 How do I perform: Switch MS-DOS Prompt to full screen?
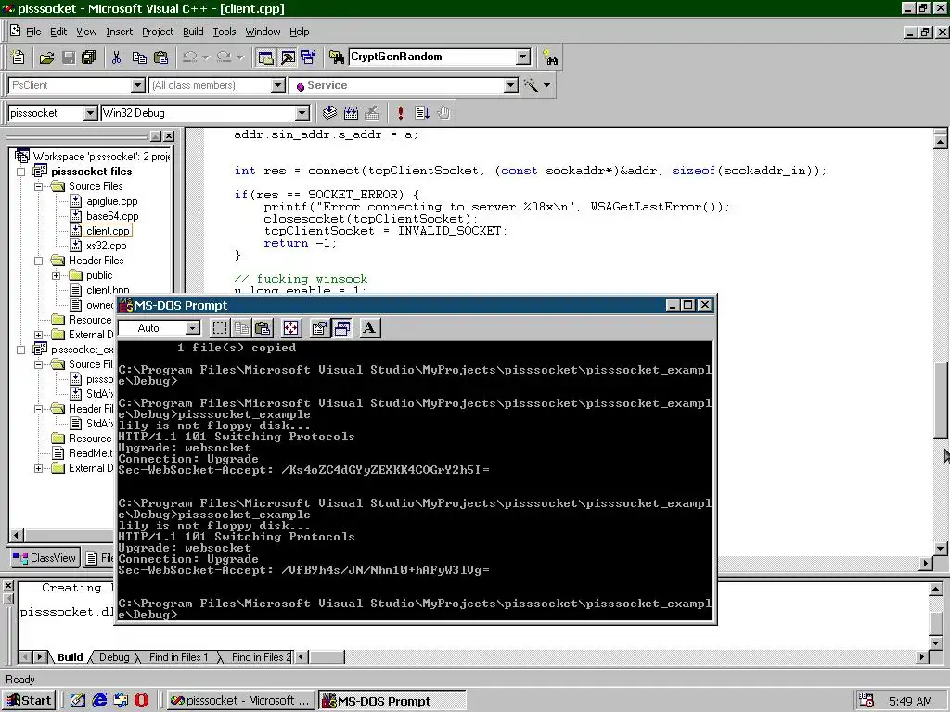pyautogui.click(x=290, y=328)
